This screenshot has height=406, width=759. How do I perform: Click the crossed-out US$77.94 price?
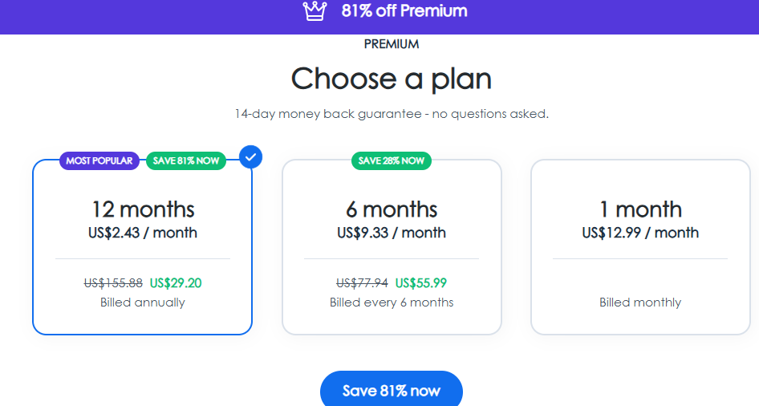pyautogui.click(x=362, y=282)
